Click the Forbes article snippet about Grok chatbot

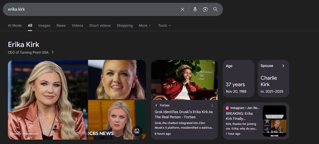point(184,125)
